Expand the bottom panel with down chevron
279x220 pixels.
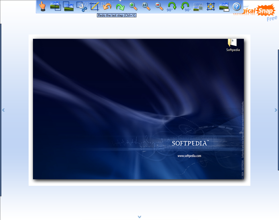(x=139, y=216)
